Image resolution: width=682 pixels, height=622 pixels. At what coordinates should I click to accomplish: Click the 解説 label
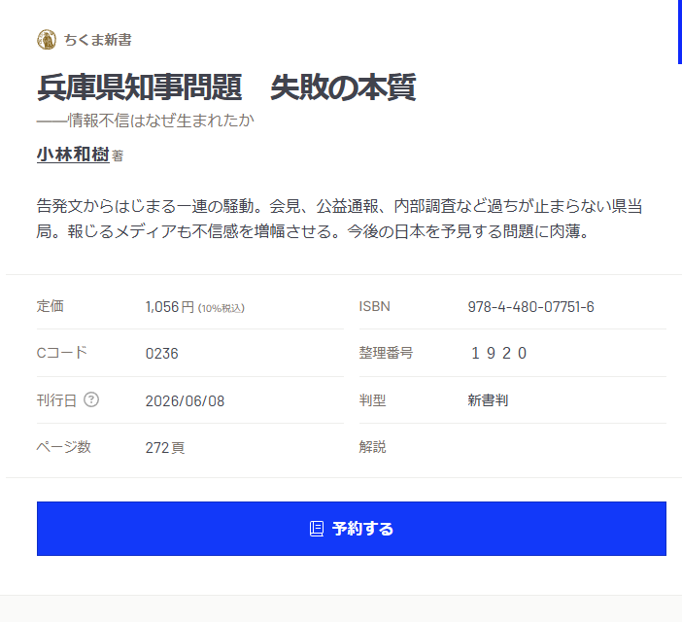click(372, 447)
